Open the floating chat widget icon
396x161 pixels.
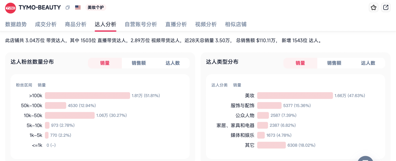tap(365, 158)
